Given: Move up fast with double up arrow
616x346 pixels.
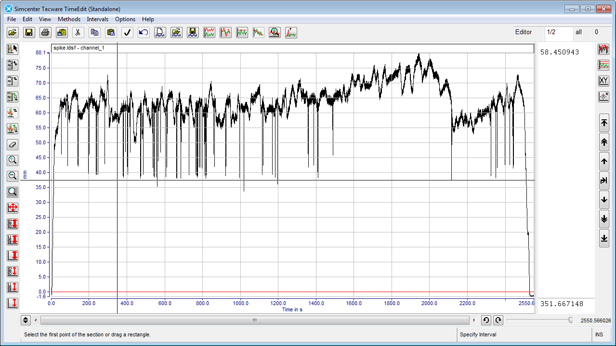Looking at the screenshot, I should pyautogui.click(x=604, y=142).
